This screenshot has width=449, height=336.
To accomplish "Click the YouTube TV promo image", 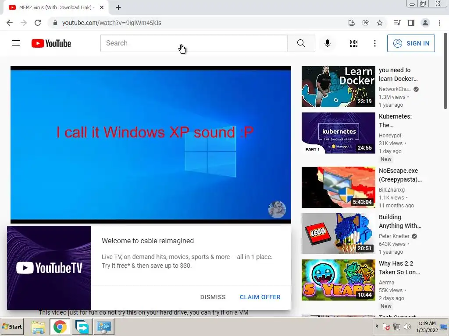I will tap(49, 268).
